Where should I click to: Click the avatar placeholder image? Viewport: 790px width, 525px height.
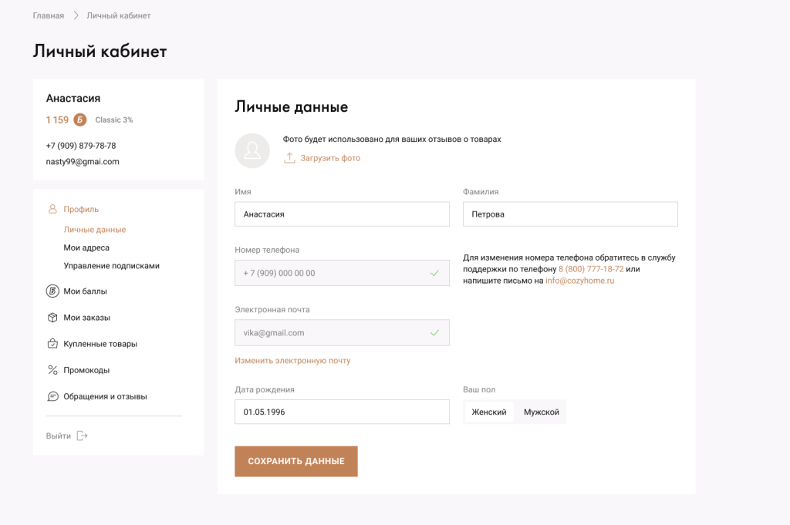252,150
